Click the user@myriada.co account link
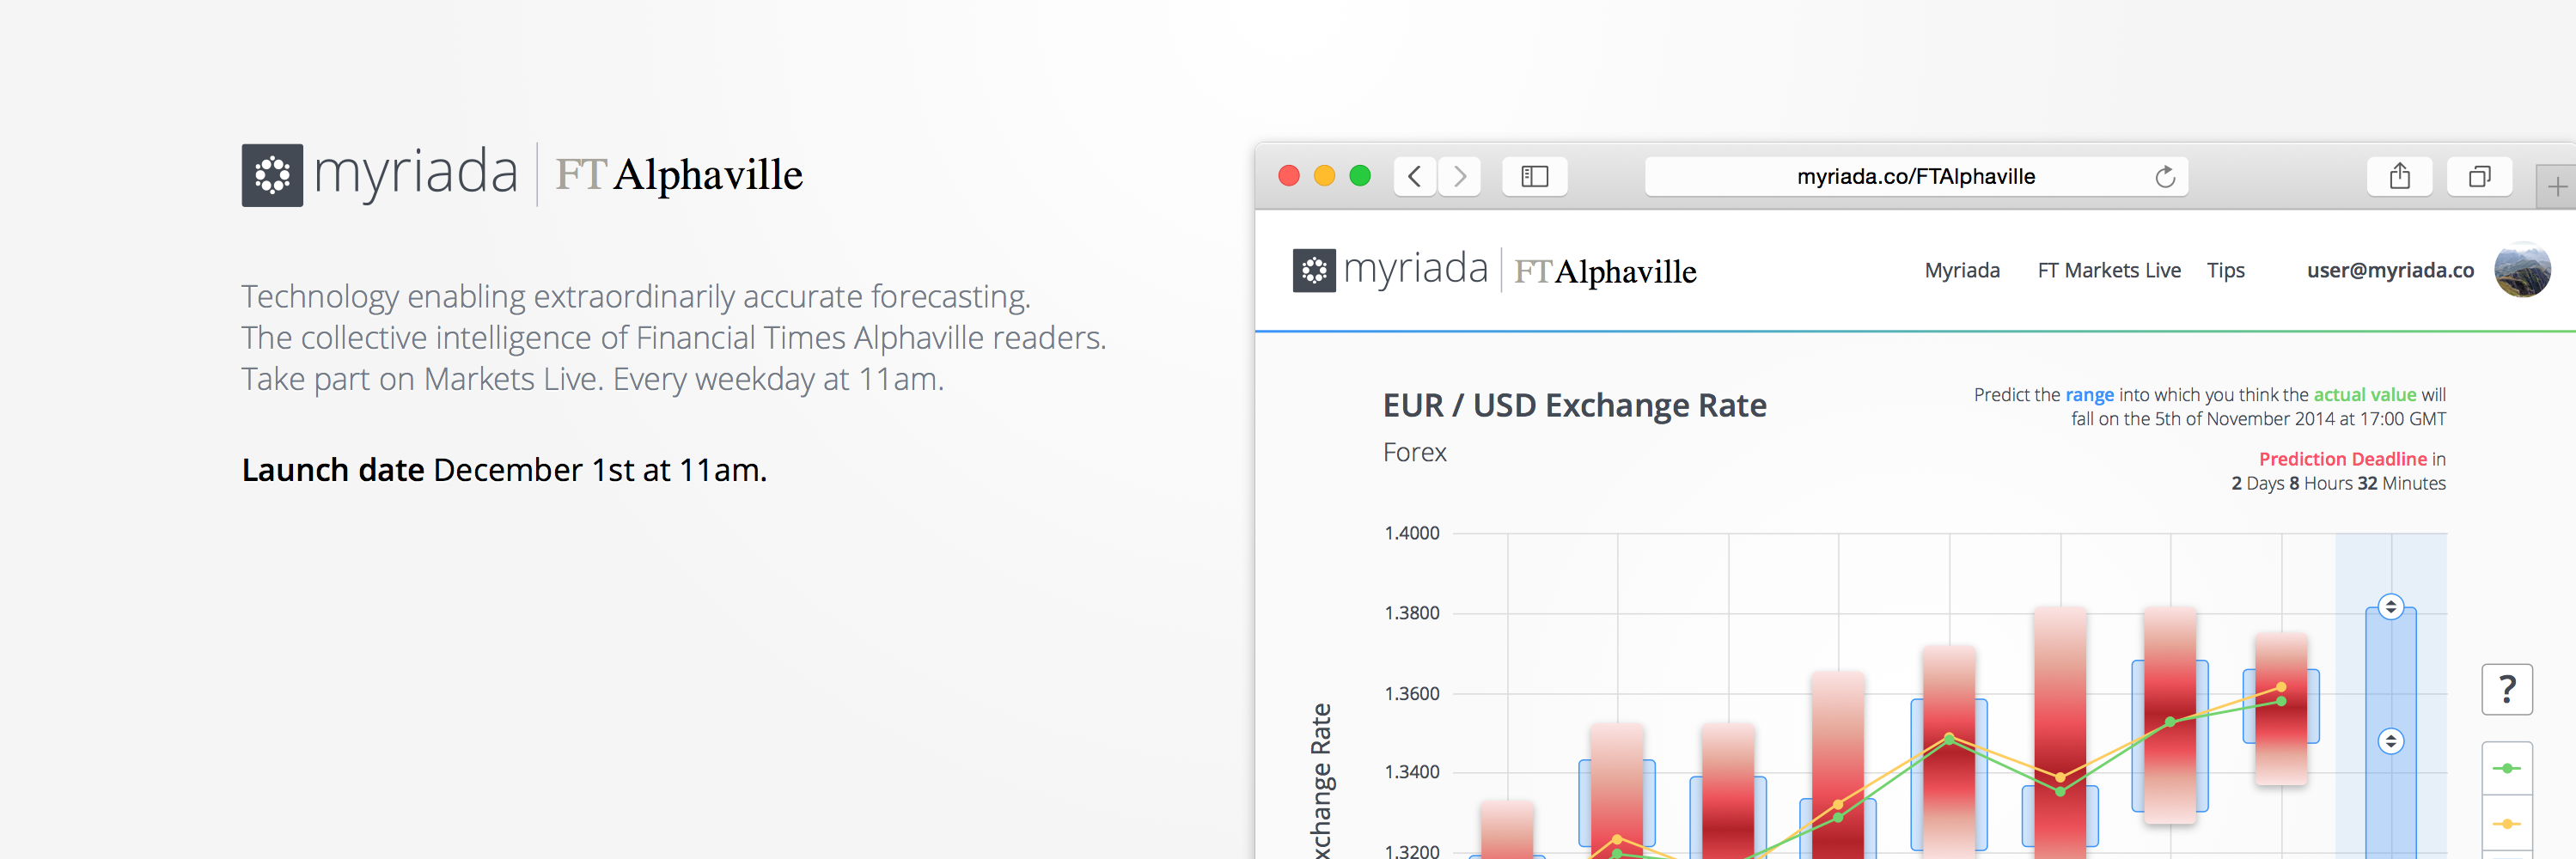Image resolution: width=2576 pixels, height=859 pixels. 2390,270
